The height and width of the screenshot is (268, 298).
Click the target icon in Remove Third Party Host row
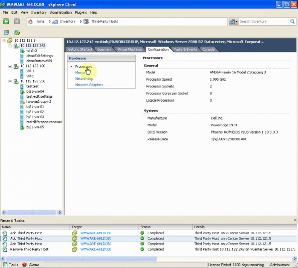[x=75, y=249]
